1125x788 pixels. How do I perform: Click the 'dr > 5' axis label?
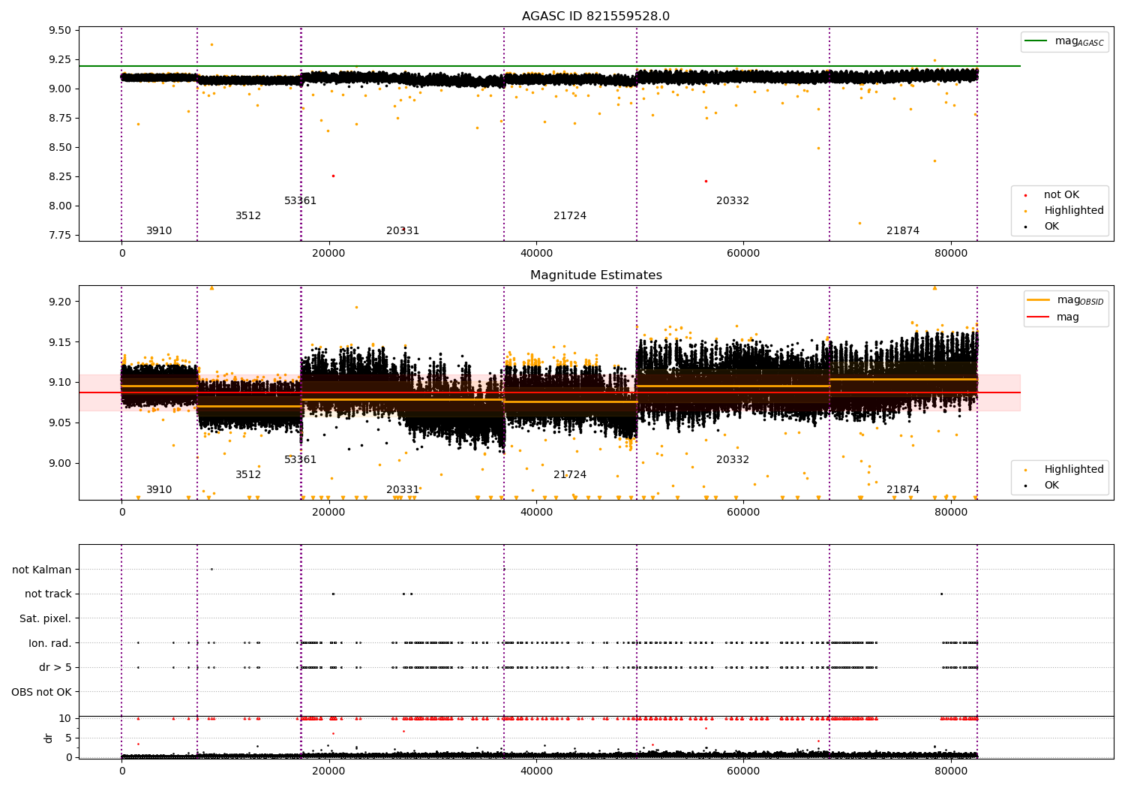(x=55, y=668)
